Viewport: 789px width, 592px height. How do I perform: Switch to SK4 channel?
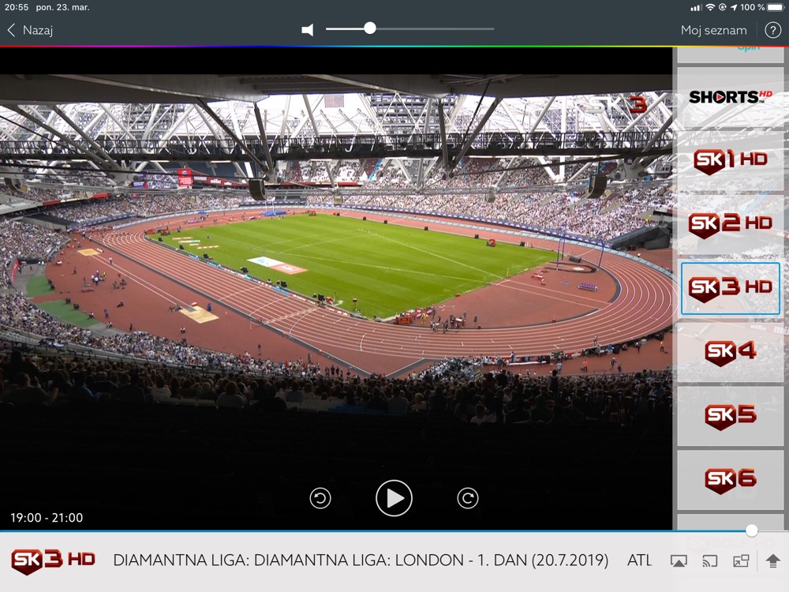730,351
